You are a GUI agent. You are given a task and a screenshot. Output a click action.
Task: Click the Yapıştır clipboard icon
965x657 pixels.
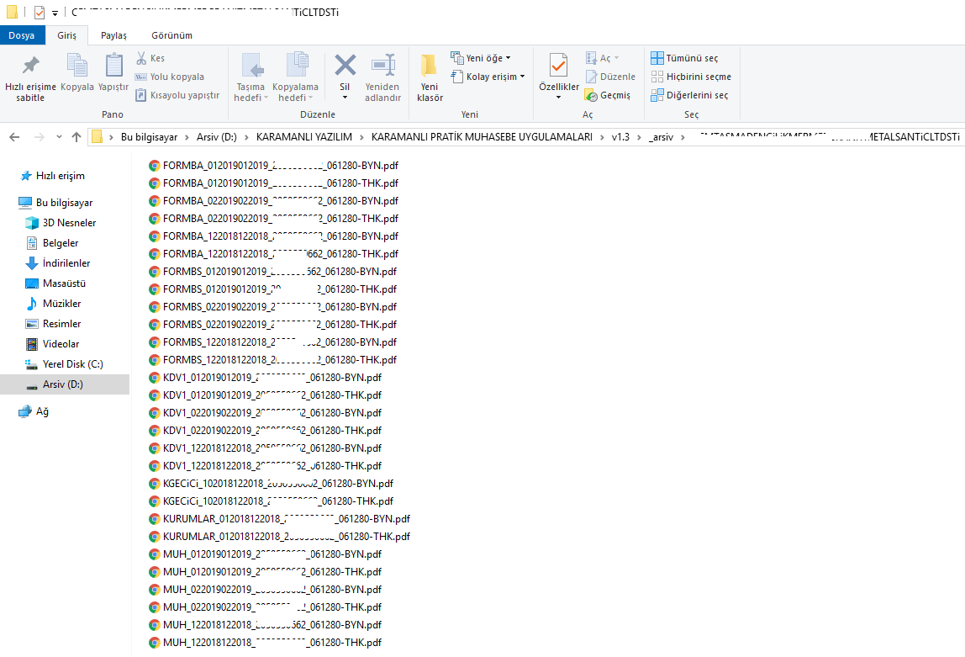(113, 66)
